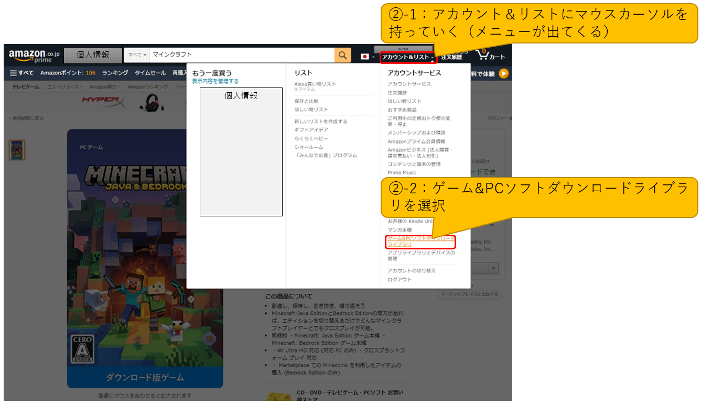Open ギフトアイデア menu entry
Viewport: 701px width, 405px height.
coord(311,130)
